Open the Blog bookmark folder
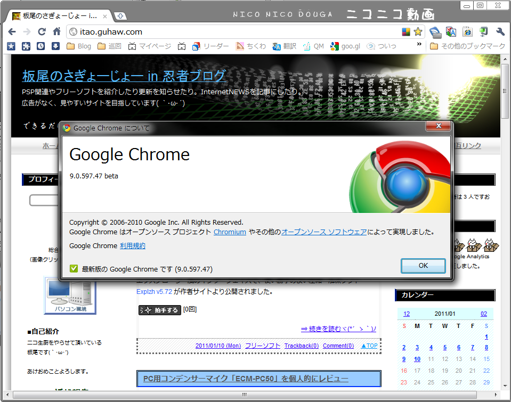This screenshot has height=402, width=511. [x=79, y=46]
